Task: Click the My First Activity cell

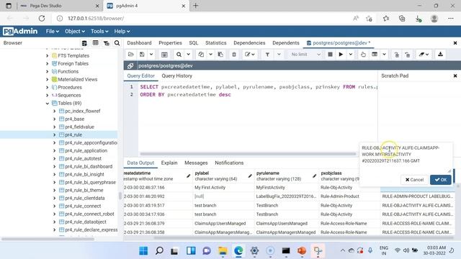Action: click(x=223, y=187)
